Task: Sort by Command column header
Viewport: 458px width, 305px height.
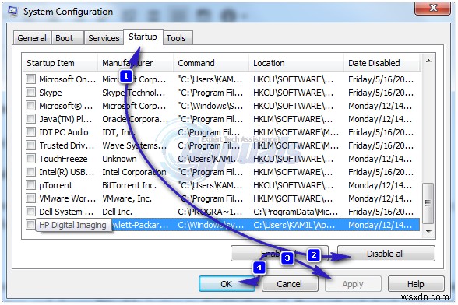Action: click(x=211, y=63)
